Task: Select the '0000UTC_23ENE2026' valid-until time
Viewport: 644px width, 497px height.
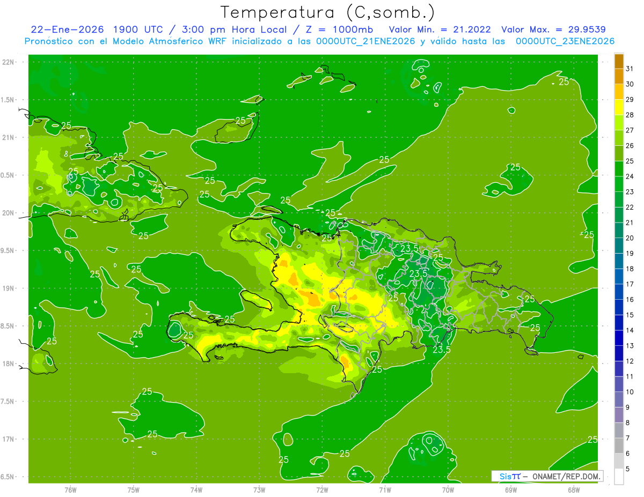Action: coord(565,41)
